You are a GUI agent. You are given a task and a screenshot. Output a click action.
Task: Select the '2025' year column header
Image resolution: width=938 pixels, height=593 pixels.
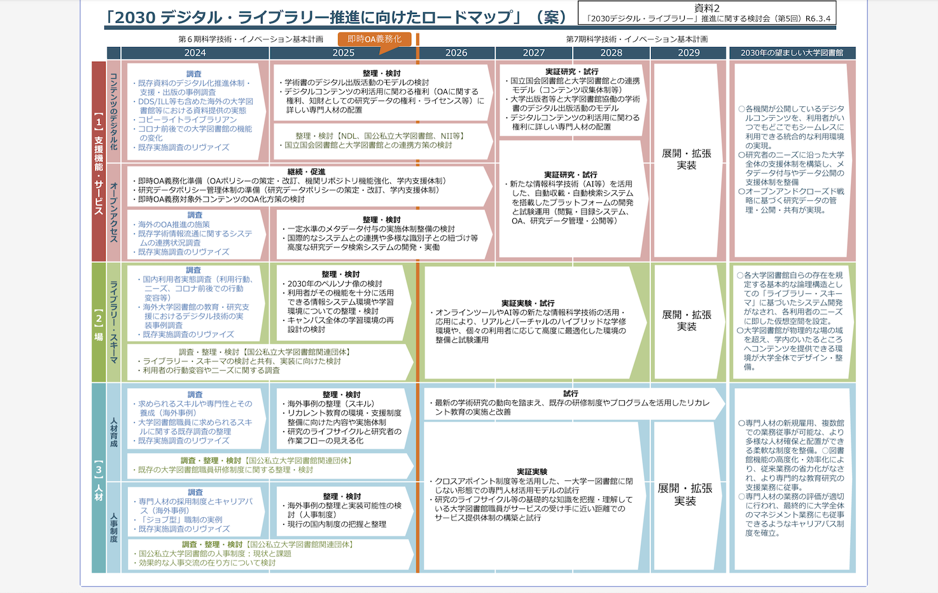344,53
